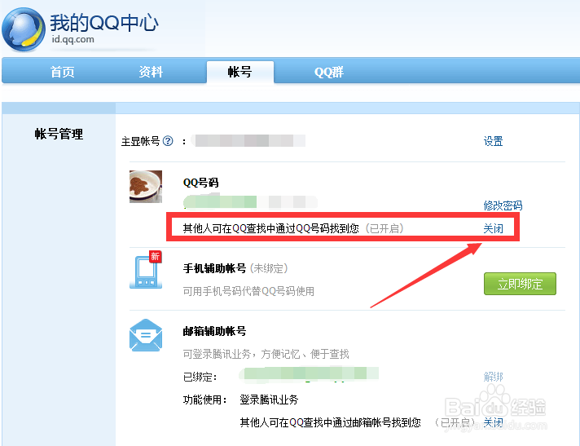The image size is (580, 446).
Task: Click the 登录腾讯业务 text
Action: point(269,400)
